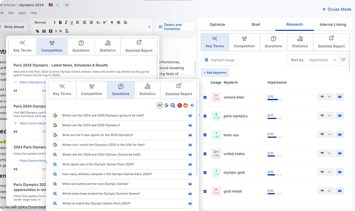Expand the olympic gold row chevron
The width and height of the screenshot is (355, 211).
coord(329,172)
